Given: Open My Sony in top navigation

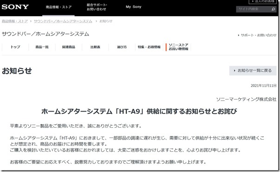Looking at the screenshot, I should pos(134,7).
